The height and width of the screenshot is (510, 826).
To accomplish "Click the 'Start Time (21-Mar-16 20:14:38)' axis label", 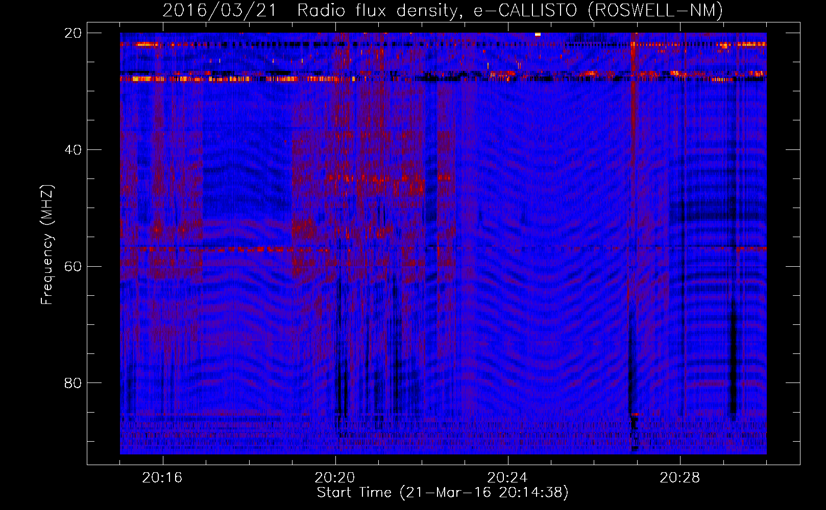I will tap(443, 493).
